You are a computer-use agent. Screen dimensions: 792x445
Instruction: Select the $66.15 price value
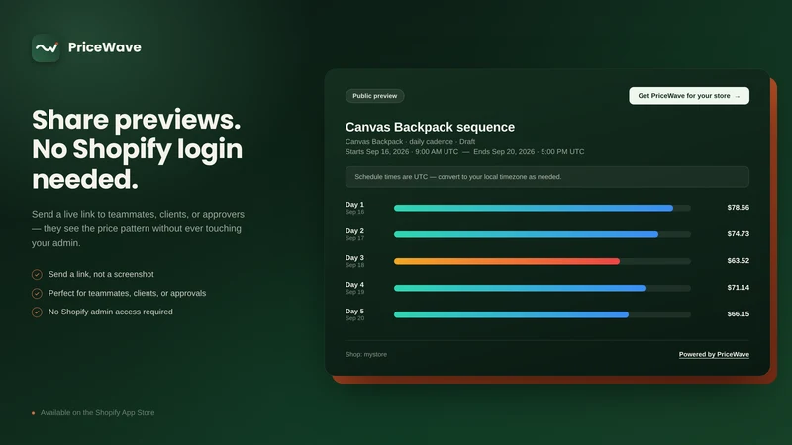(x=738, y=314)
